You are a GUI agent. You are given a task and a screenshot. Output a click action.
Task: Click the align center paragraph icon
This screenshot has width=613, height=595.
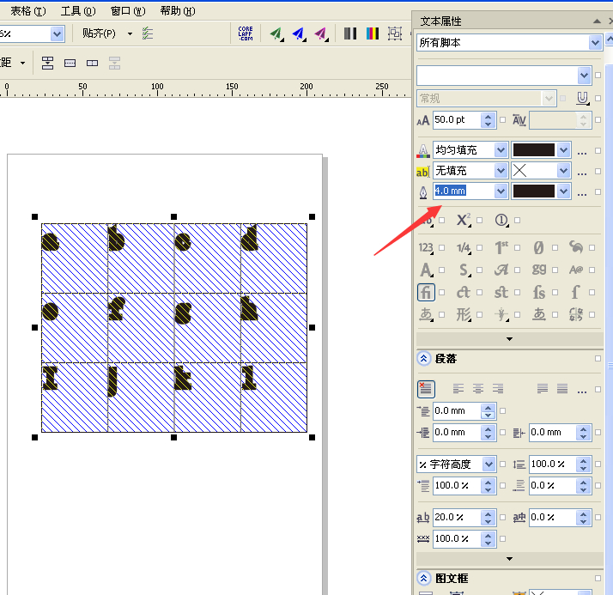click(x=477, y=389)
